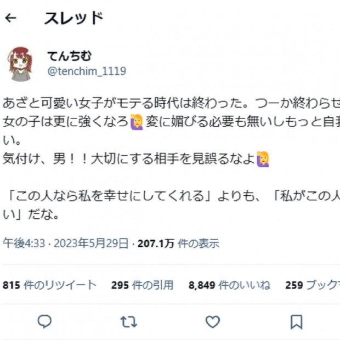Viewport: 340px width, 340px height.
Task: Select the raised-hand emoji after 見誤るなよ
Action: coord(263,160)
